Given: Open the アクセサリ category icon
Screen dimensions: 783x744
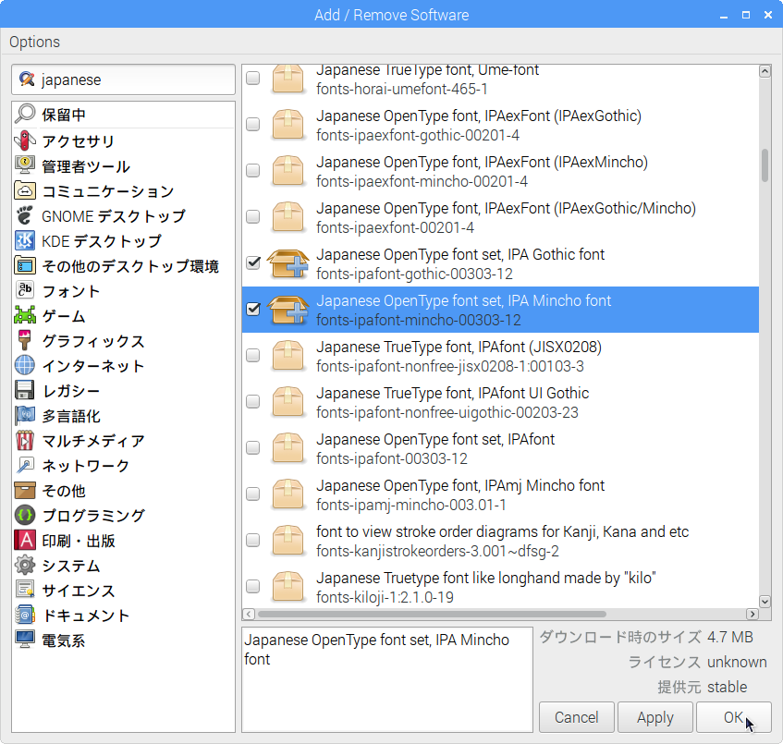Looking at the screenshot, I should (25, 140).
